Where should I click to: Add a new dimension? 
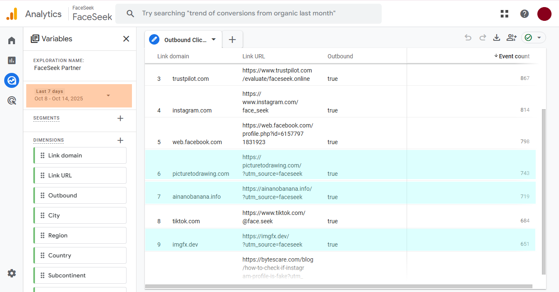120,140
